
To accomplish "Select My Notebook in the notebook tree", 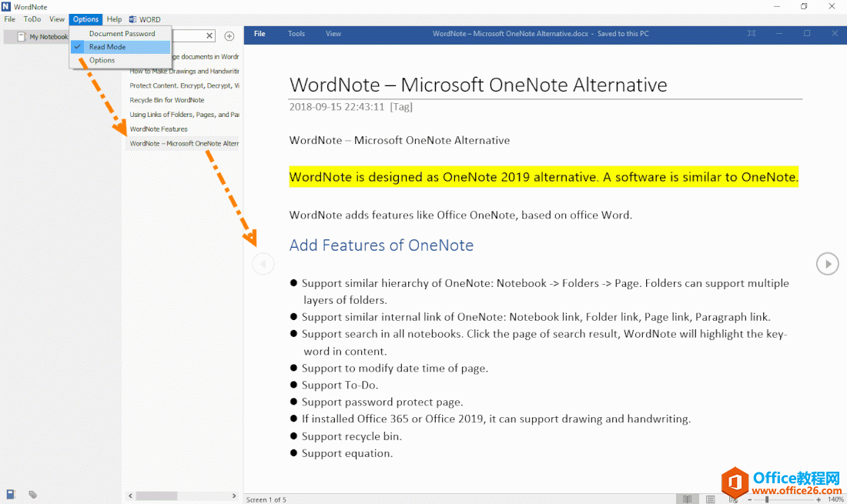I will click(x=48, y=37).
